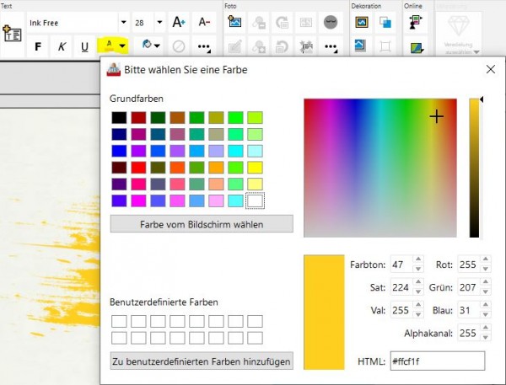Click the HTML color code field
Screen dimensions: 506x385
(x=436, y=361)
